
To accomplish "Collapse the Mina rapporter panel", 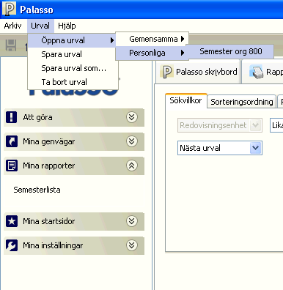I will [132, 166].
